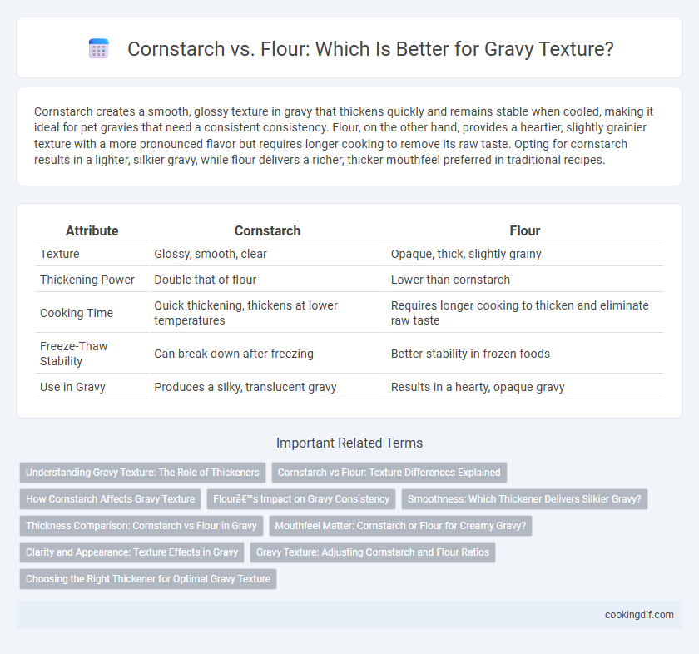
Task: Click 'Choosing the Right Thickener for Optimal Gravy Texture'
Action: pyautogui.click(x=148, y=579)
